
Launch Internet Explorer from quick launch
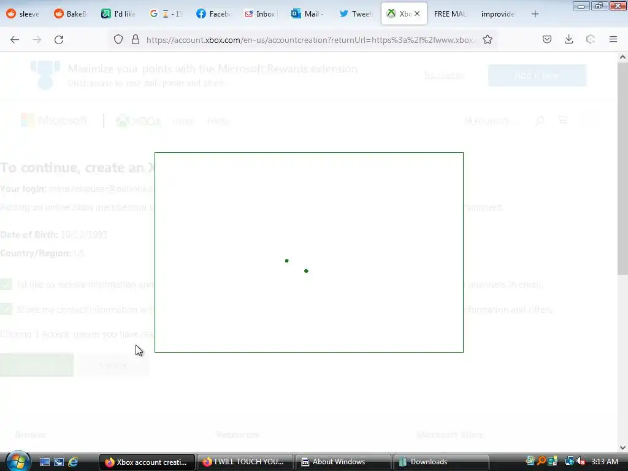[x=73, y=462]
